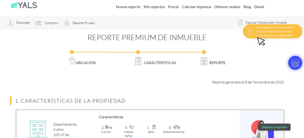Visit the Blog link
Image resolution: width=304 pixels, height=138 pixels.
247,7
